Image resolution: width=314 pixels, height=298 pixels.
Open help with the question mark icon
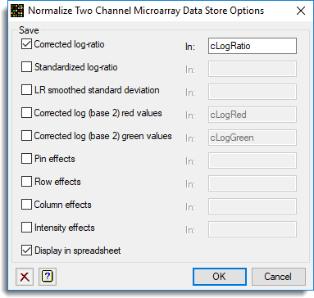[x=48, y=277]
